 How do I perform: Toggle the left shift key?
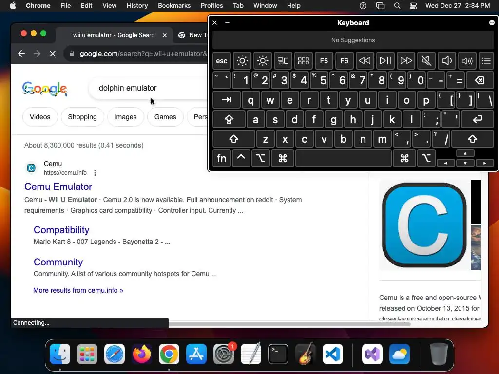coord(233,139)
